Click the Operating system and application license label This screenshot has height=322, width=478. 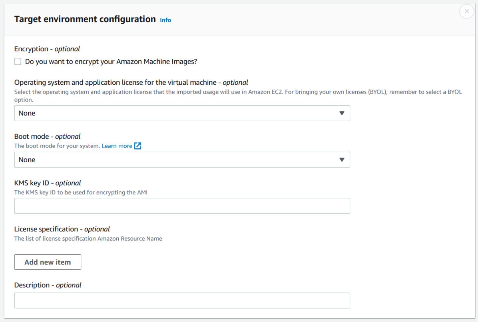pyautogui.click(x=131, y=82)
